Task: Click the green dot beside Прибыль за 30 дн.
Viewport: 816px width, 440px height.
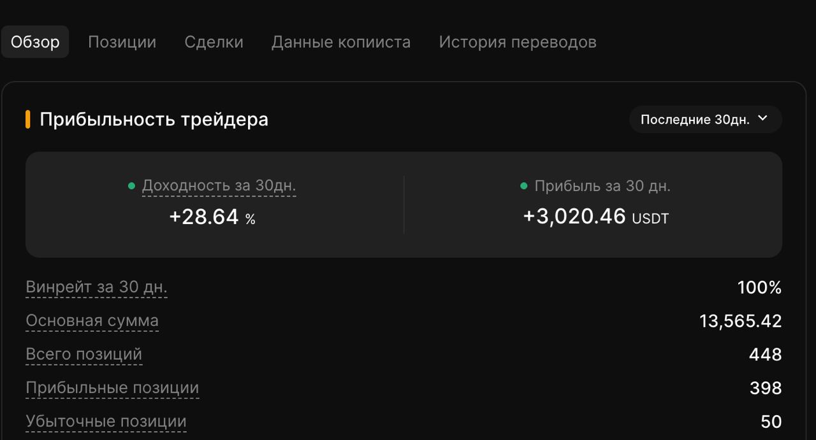Action: (524, 186)
